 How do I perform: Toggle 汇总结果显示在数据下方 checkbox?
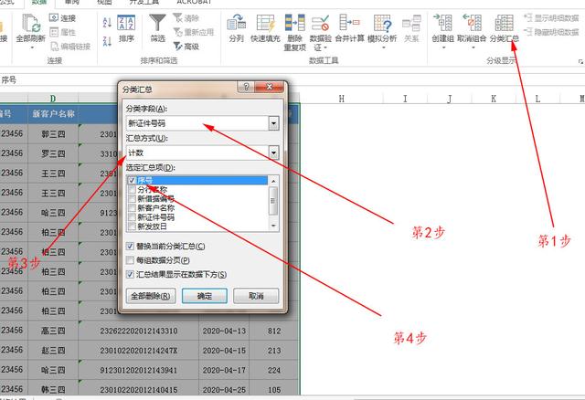130,274
